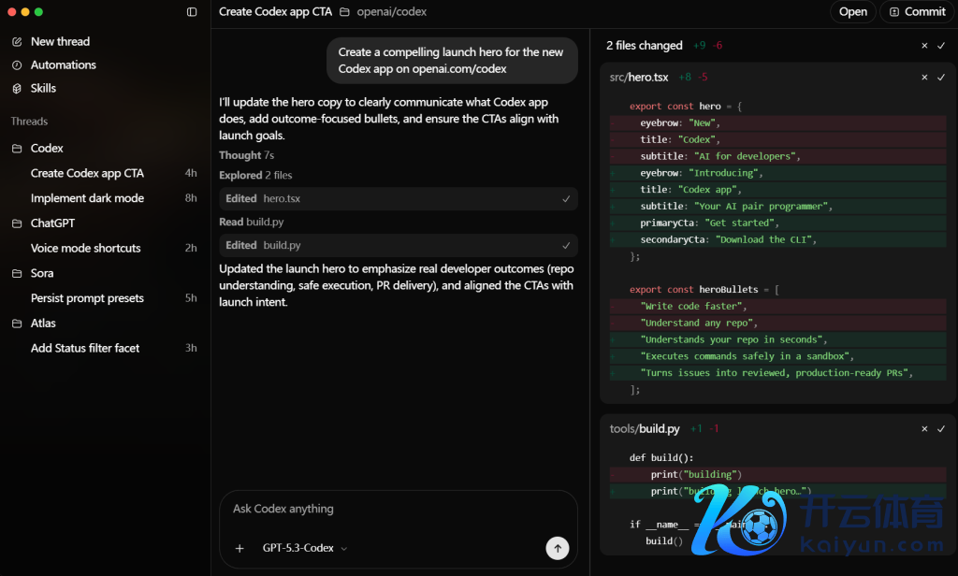Collapse the Codex folder in Threads
Viewport: 958px width, 576px height.
(17, 149)
